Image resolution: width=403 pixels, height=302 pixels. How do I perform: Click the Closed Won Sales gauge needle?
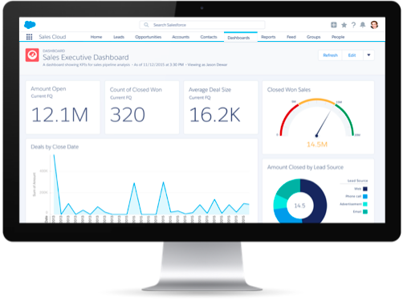324,124
